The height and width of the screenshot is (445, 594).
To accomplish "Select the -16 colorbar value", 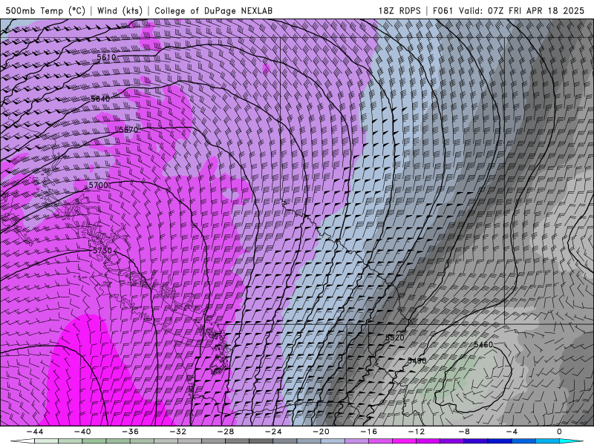I will (369, 432).
